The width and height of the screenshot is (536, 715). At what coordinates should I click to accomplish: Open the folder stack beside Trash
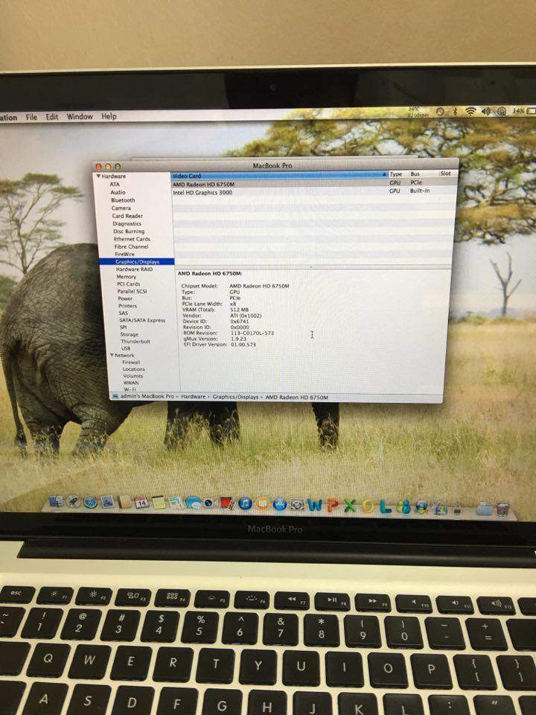pos(484,509)
